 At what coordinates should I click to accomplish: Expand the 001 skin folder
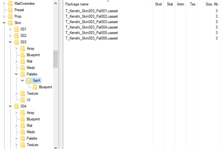pos(10,29)
